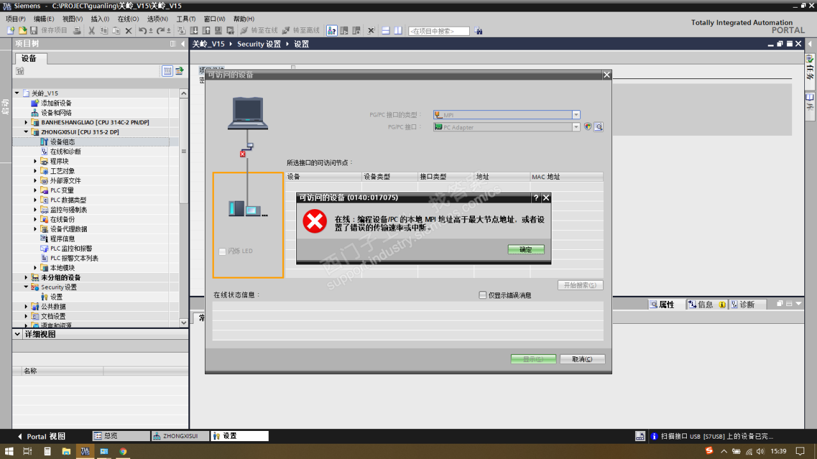Image resolution: width=817 pixels, height=459 pixels.
Task: Click the new project toolbar icon
Action: tap(11, 31)
